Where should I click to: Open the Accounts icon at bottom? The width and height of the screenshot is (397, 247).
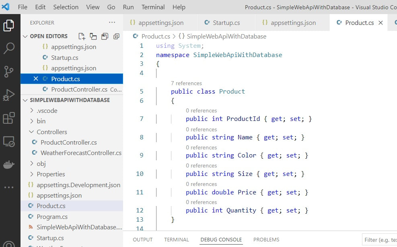click(8, 244)
